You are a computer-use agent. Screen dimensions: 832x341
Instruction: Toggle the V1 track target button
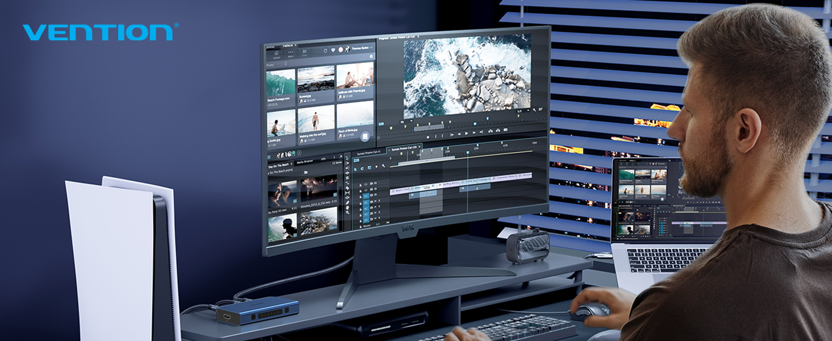[x=366, y=196]
